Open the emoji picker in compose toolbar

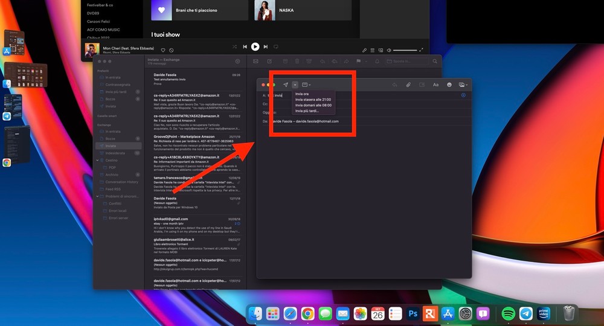pos(449,85)
